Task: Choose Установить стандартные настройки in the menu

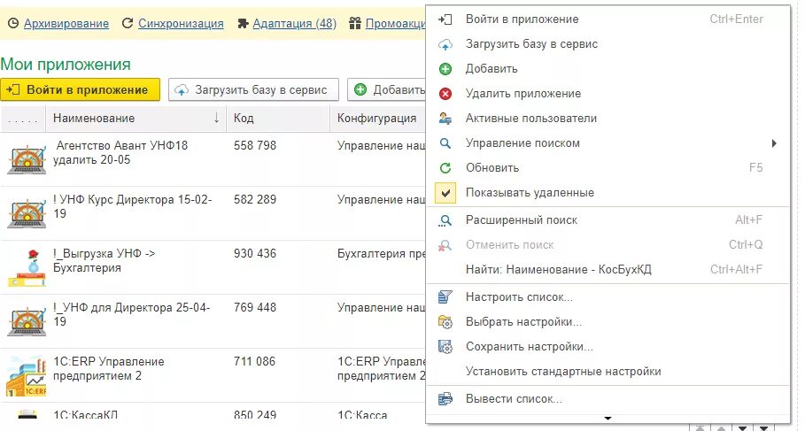Action: click(608, 371)
